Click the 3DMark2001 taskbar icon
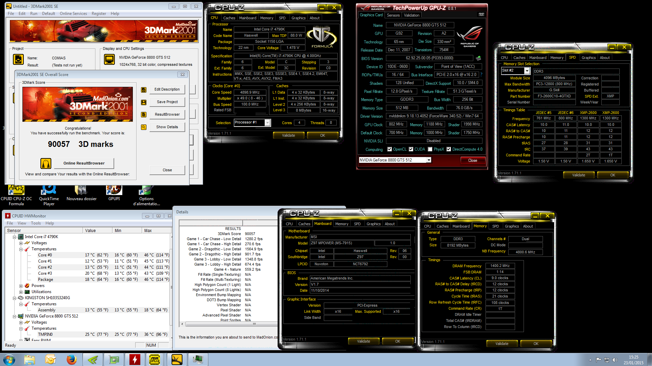 click(x=177, y=360)
